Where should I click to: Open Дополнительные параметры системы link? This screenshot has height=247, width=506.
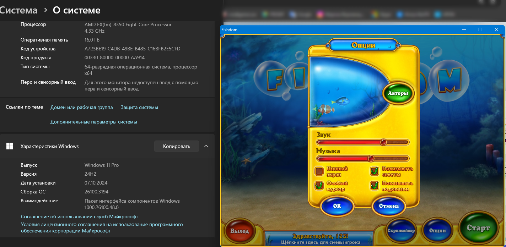(94, 122)
